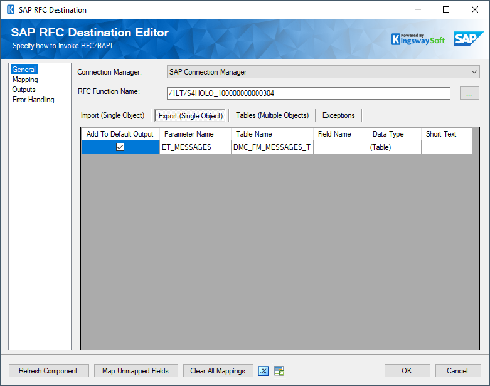The image size is (490, 386).
Task: Click the SAP logo in the header
Action: pos(469,39)
